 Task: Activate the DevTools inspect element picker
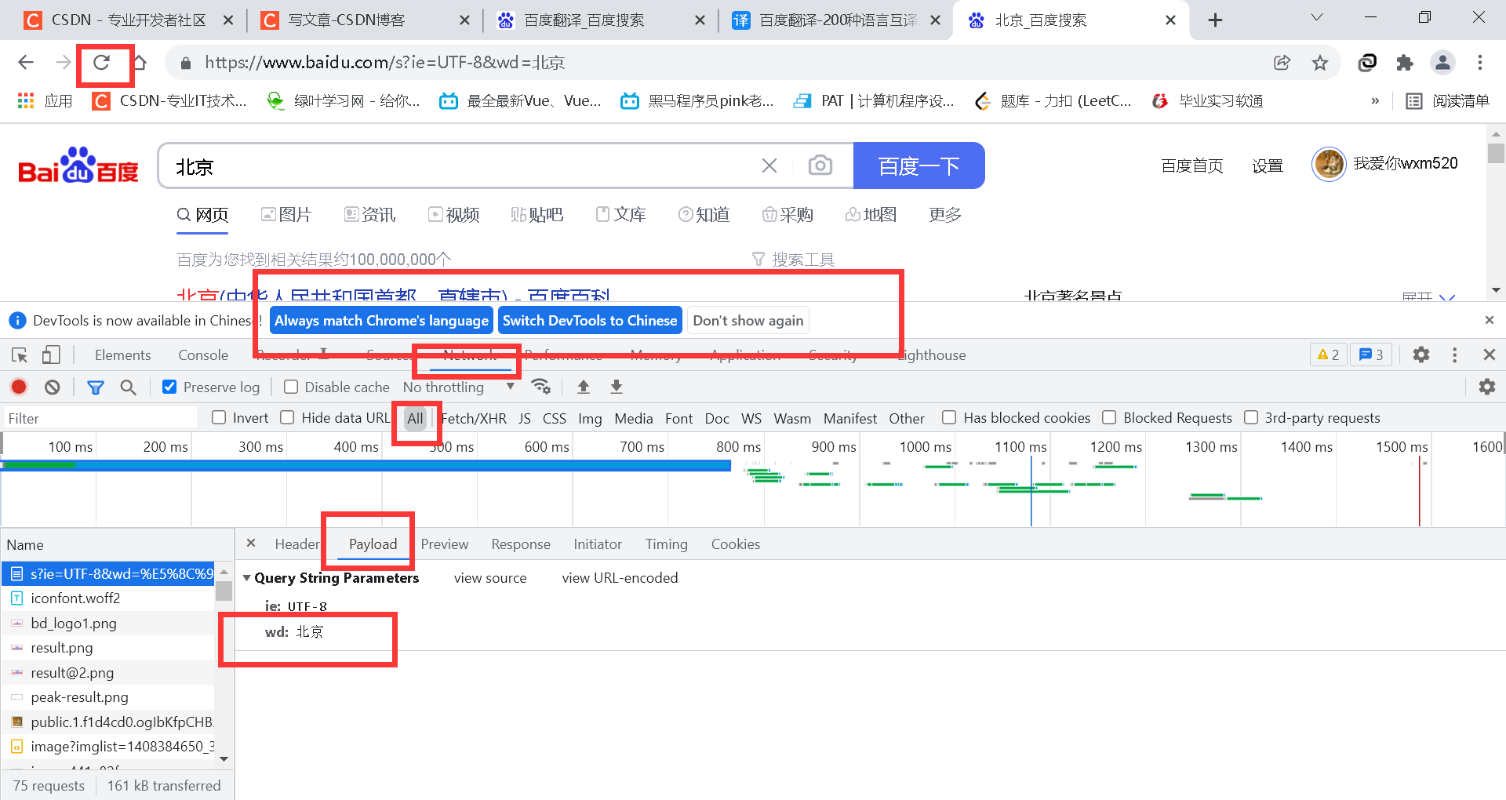20,355
